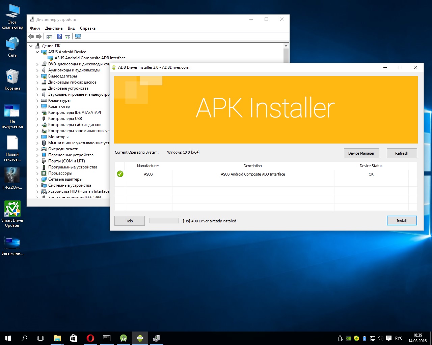Open the Справка menu
The height and width of the screenshot is (345, 432).
[87, 28]
